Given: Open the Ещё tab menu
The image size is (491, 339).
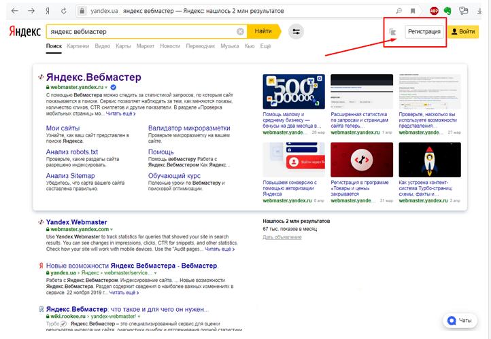Looking at the screenshot, I should pyautogui.click(x=265, y=46).
